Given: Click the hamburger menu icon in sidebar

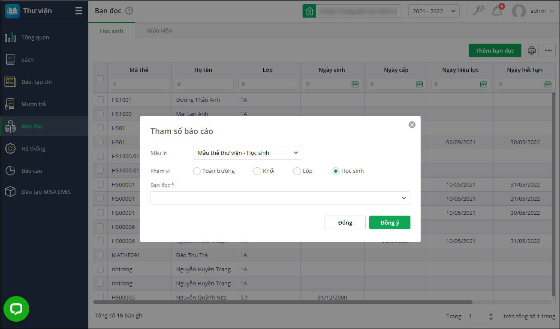Looking at the screenshot, I should (x=79, y=11).
